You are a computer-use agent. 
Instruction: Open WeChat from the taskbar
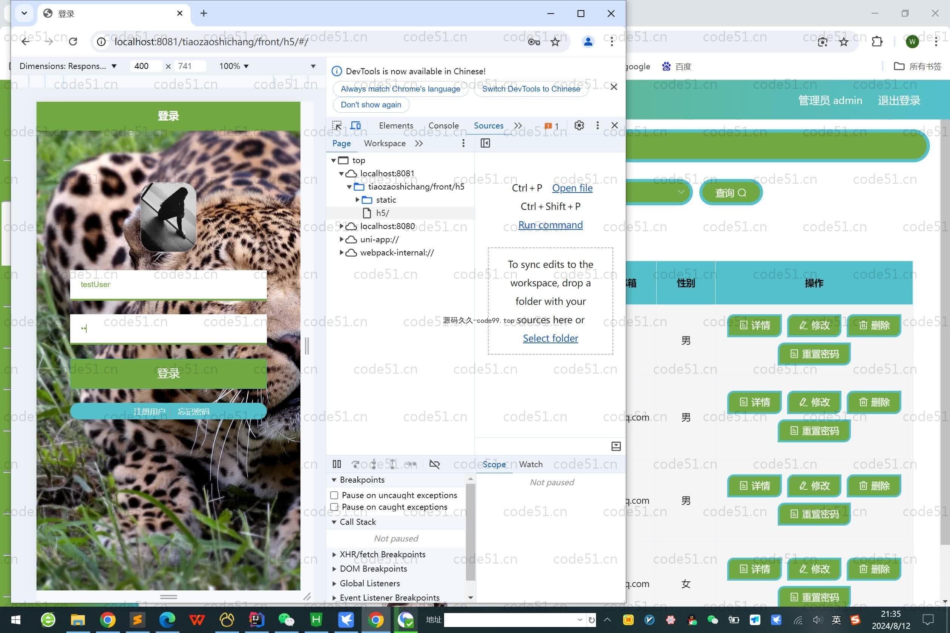point(287,620)
